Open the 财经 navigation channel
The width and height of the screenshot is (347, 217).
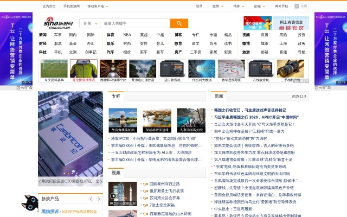coord(42,43)
